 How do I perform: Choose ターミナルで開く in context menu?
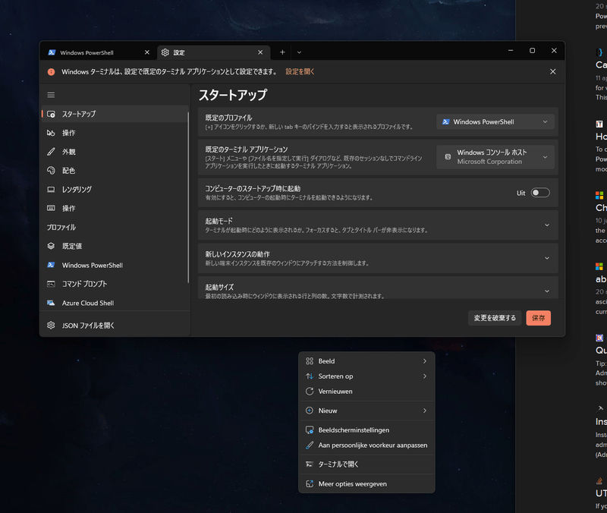click(x=366, y=464)
